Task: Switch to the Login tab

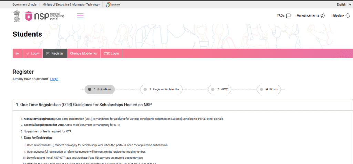Action: 32,54
